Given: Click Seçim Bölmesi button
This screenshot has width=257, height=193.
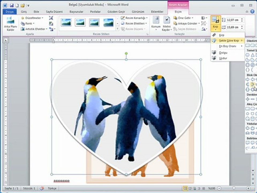Looking at the screenshot, I should click(185, 29).
